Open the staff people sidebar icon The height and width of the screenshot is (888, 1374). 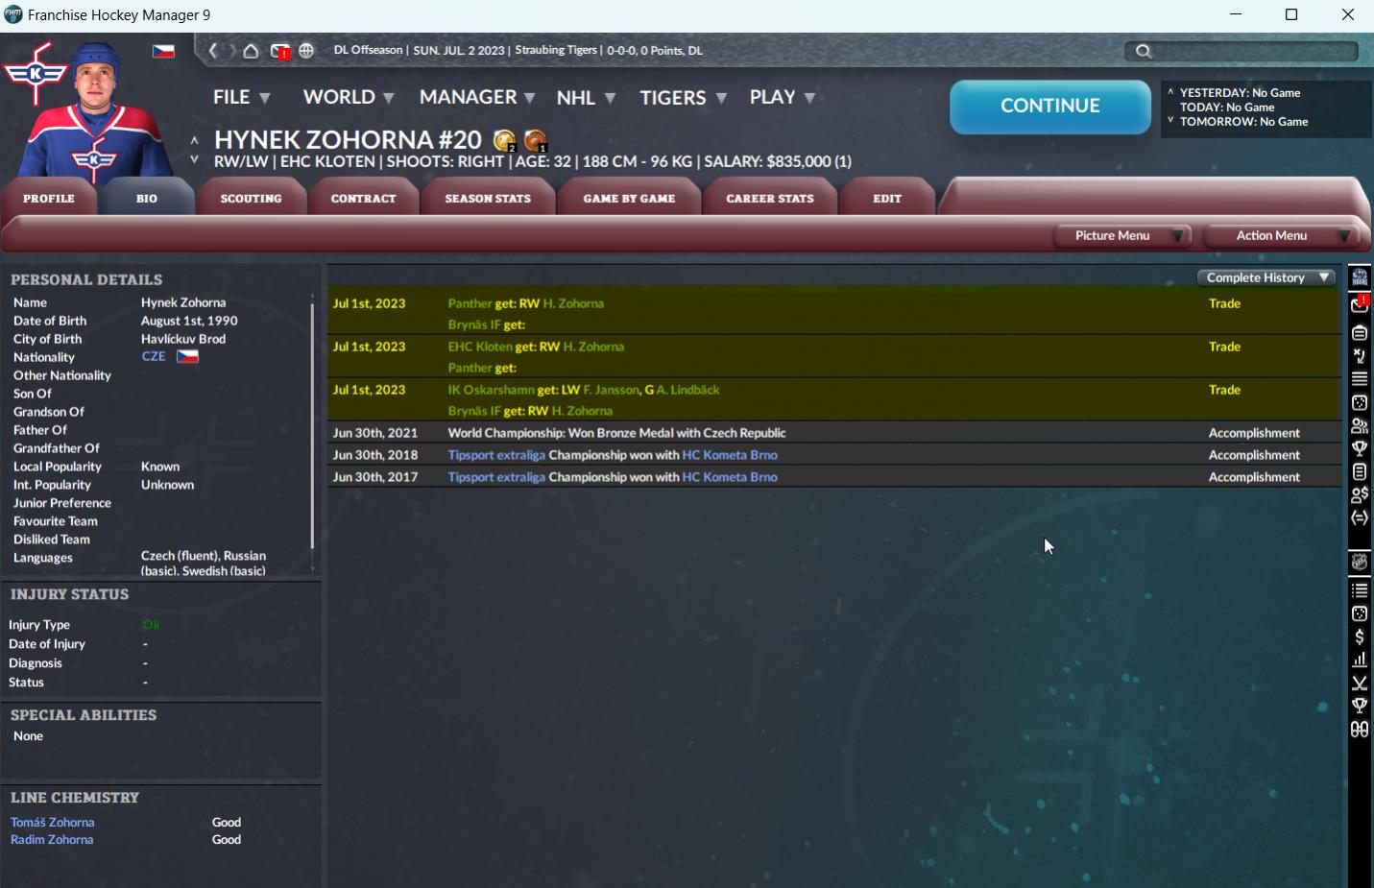[x=1360, y=426]
